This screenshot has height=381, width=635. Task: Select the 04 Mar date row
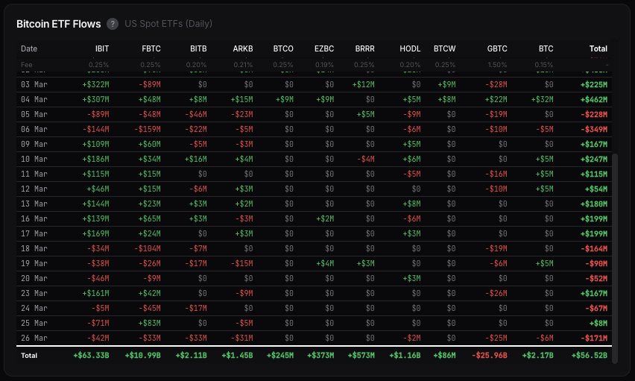35,99
